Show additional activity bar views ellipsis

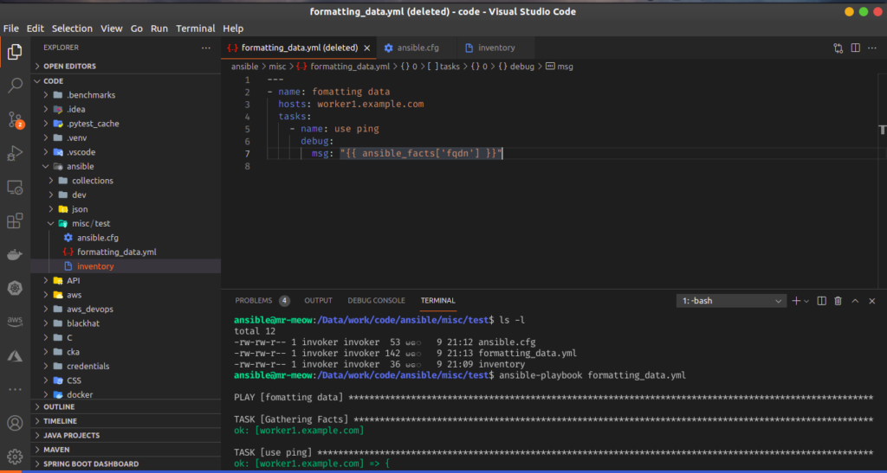pos(15,389)
